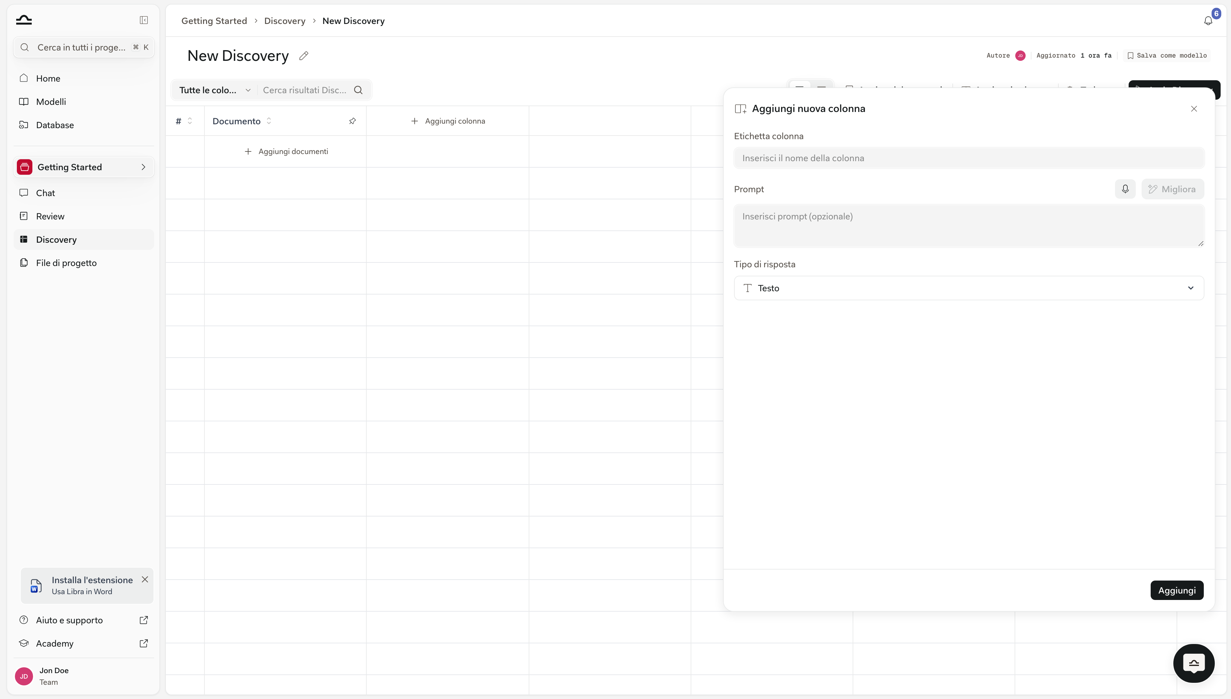Click Discovery in the breadcrumb
Screen dimensions: 1231x699
(x=284, y=21)
